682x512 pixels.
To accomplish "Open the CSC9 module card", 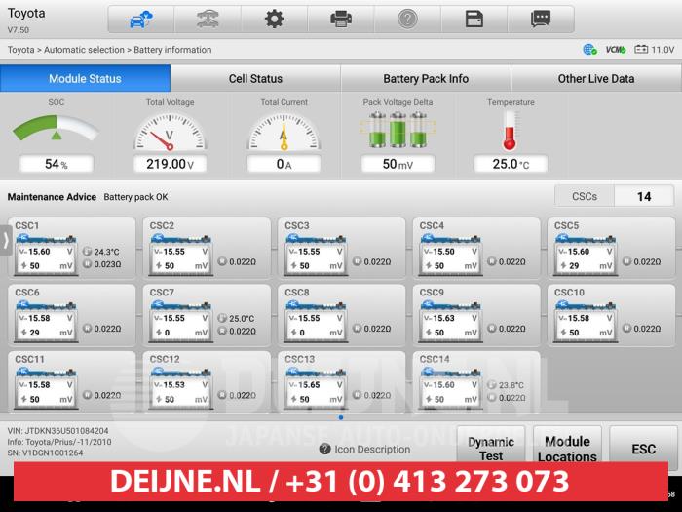I will click(x=476, y=315).
